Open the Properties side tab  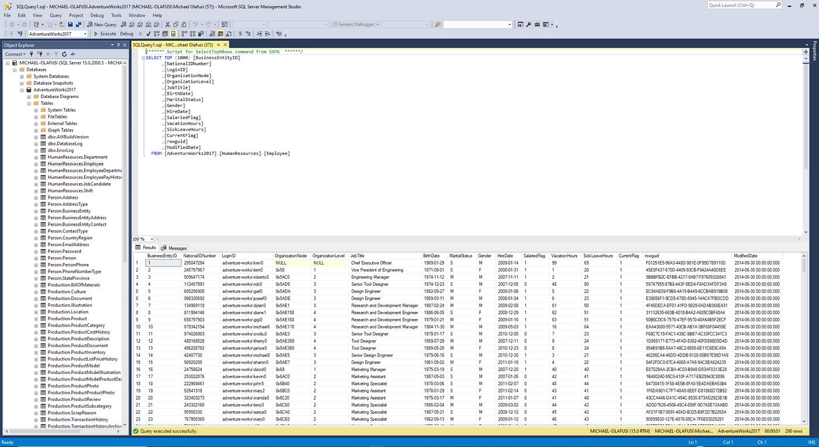click(x=814, y=51)
